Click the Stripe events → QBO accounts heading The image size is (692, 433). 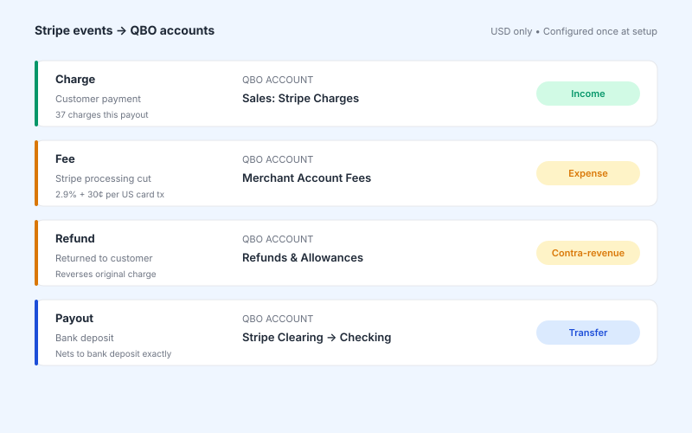[x=125, y=30]
